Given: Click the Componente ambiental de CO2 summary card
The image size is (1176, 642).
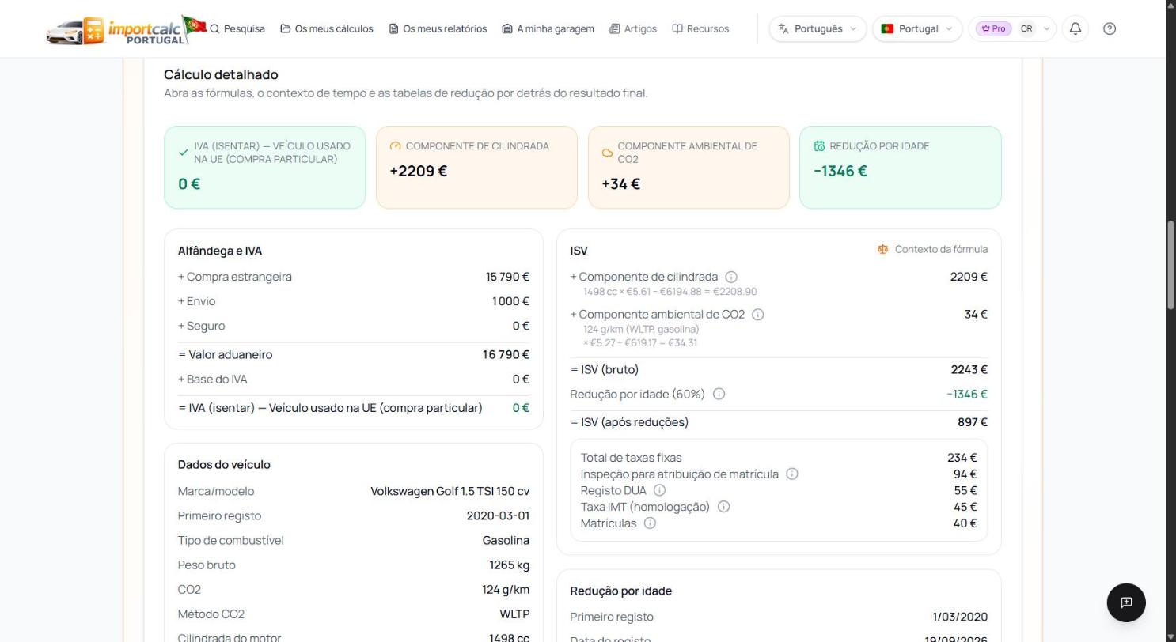Looking at the screenshot, I should point(689,168).
